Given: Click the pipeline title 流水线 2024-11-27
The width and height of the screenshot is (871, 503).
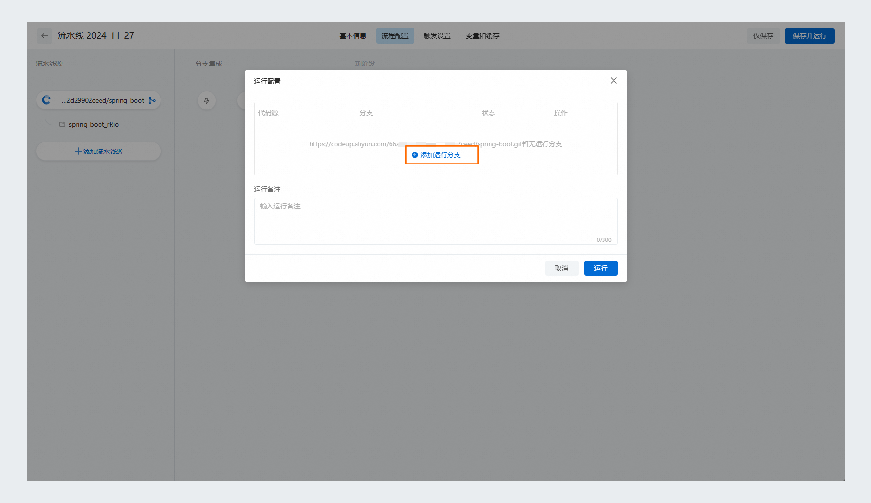Looking at the screenshot, I should tap(96, 36).
